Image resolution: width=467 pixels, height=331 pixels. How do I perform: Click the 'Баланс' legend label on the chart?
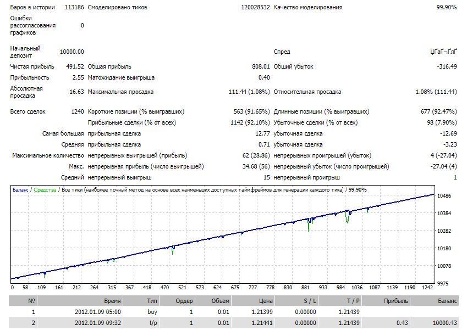(20, 189)
